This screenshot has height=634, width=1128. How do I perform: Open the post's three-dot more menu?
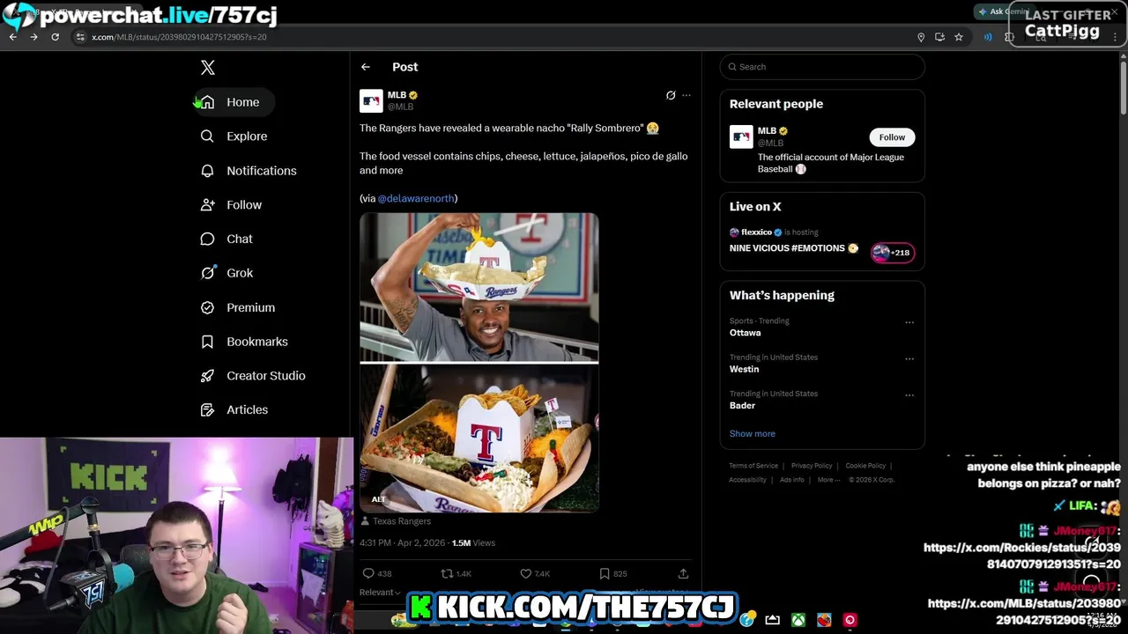(x=686, y=95)
